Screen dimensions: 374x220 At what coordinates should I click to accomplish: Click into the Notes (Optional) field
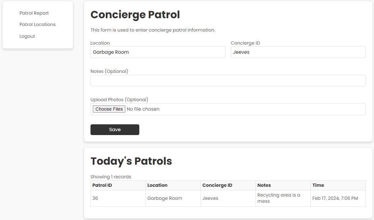pos(228,81)
